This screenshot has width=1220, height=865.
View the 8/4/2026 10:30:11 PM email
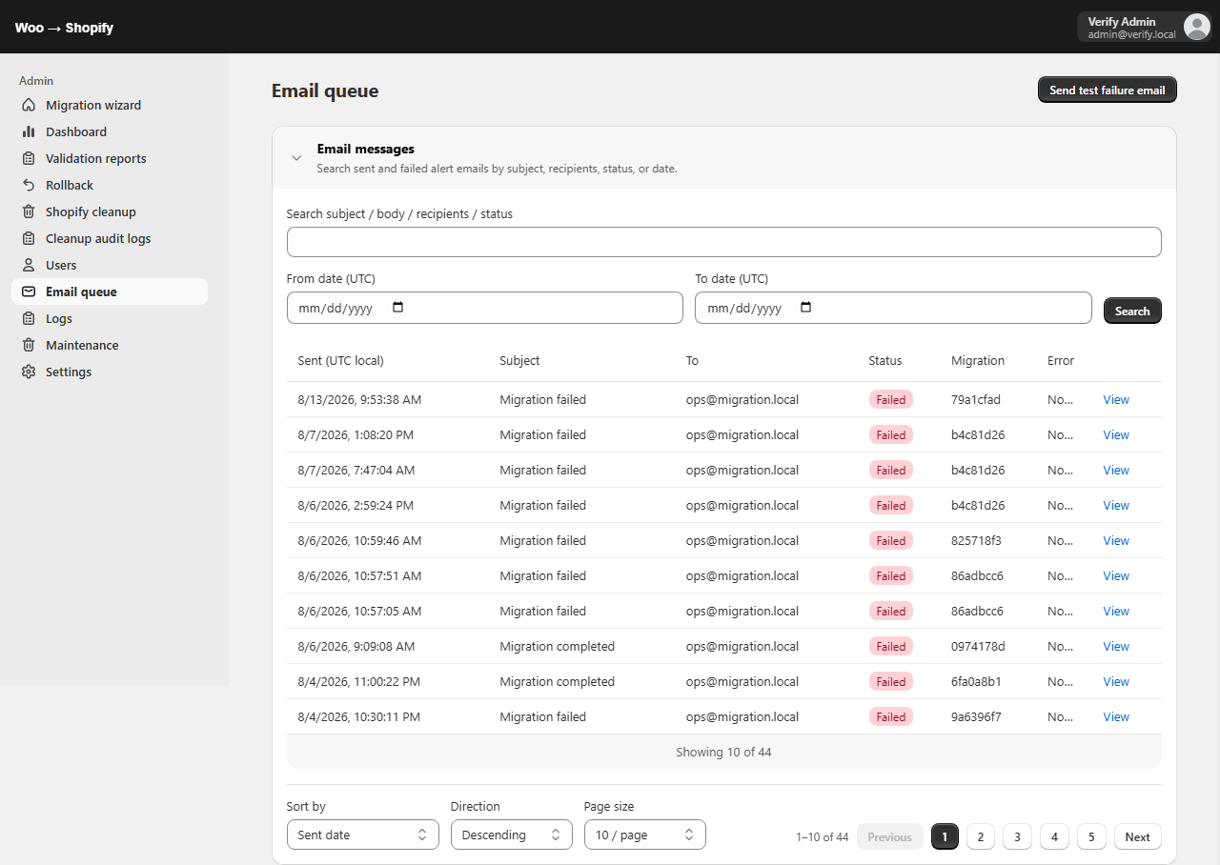tap(1116, 717)
